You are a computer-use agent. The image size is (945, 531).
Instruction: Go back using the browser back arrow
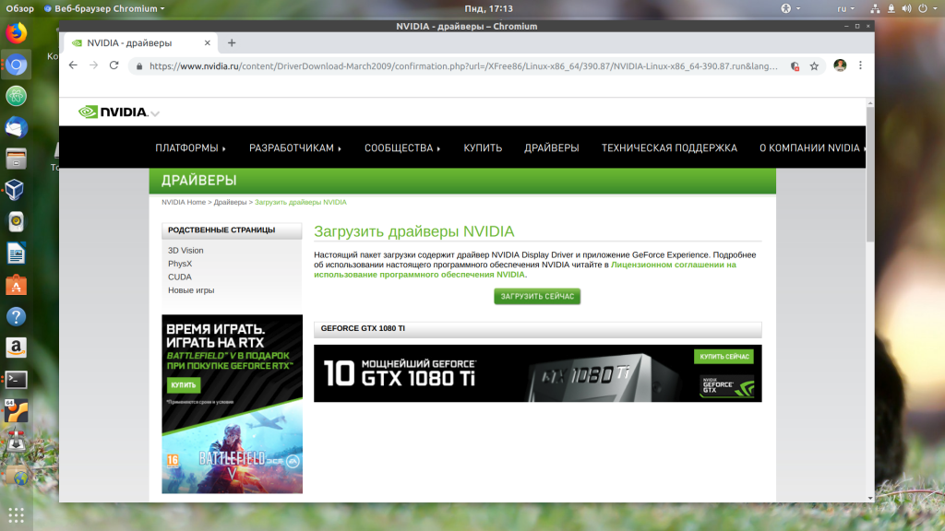[73, 65]
